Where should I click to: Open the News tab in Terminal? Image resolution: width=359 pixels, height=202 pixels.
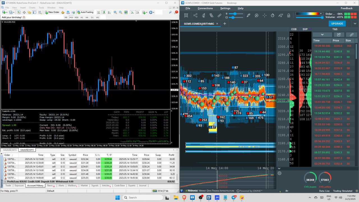click(x=50, y=185)
